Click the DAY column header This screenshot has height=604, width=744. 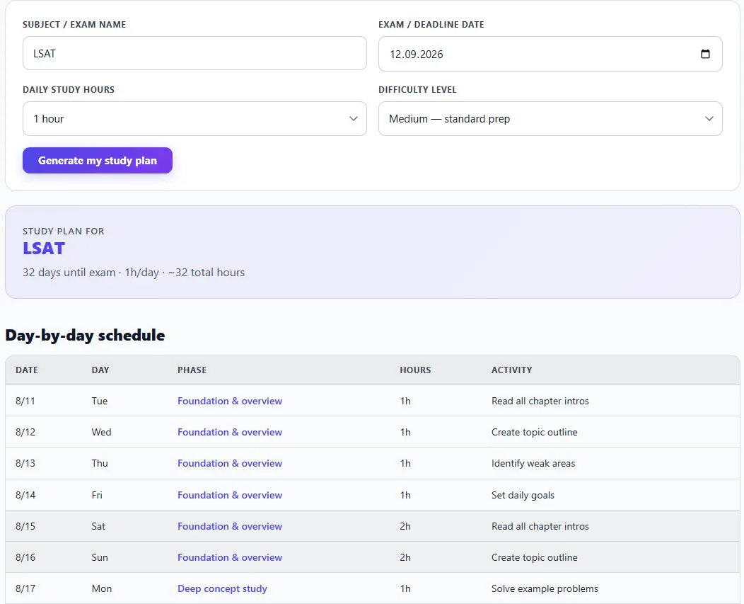click(100, 370)
